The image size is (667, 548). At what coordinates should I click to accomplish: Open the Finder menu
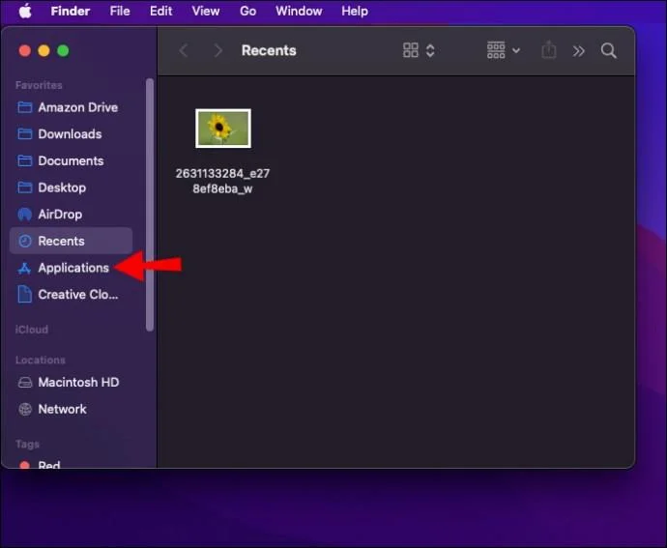(x=71, y=11)
